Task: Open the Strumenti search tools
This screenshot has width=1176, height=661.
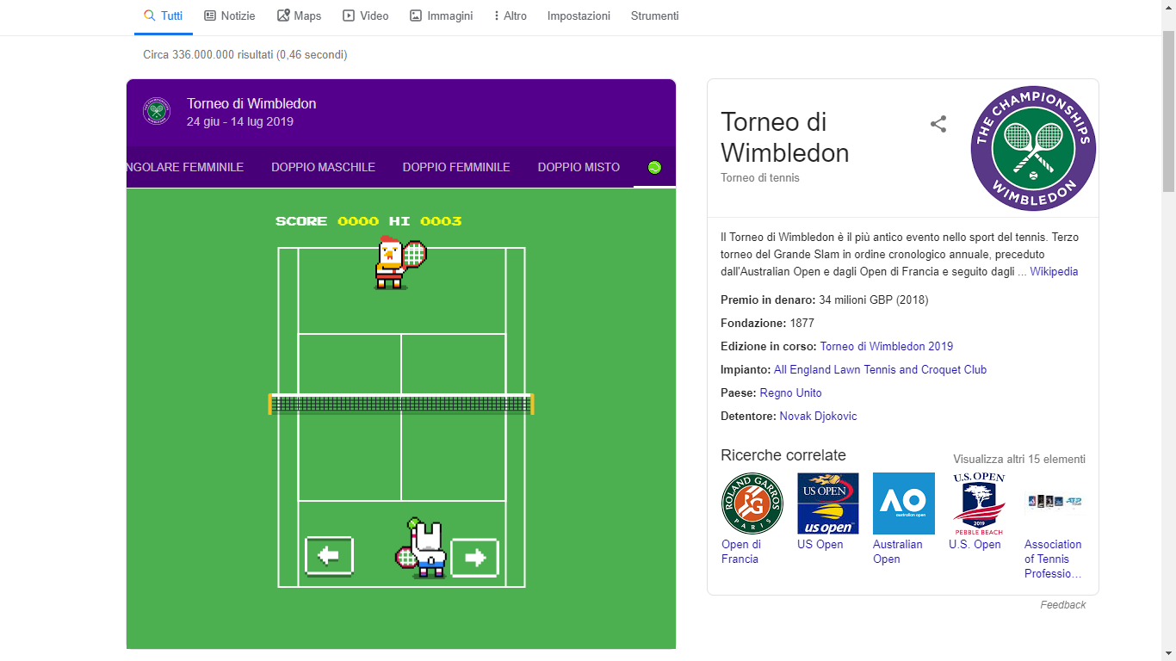Action: [654, 15]
